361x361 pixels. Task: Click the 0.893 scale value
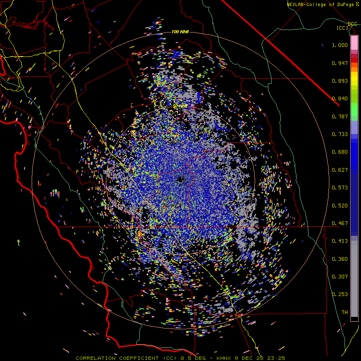[340, 81]
